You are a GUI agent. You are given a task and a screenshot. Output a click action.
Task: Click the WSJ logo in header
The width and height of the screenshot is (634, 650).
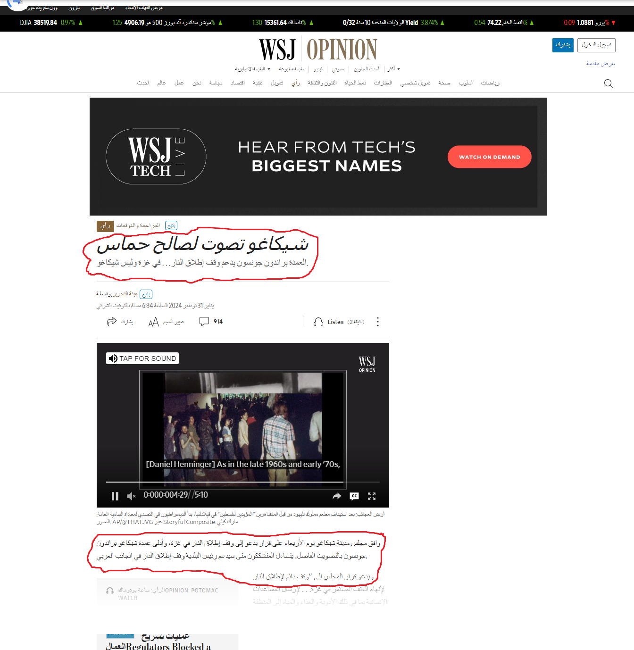[x=277, y=50]
